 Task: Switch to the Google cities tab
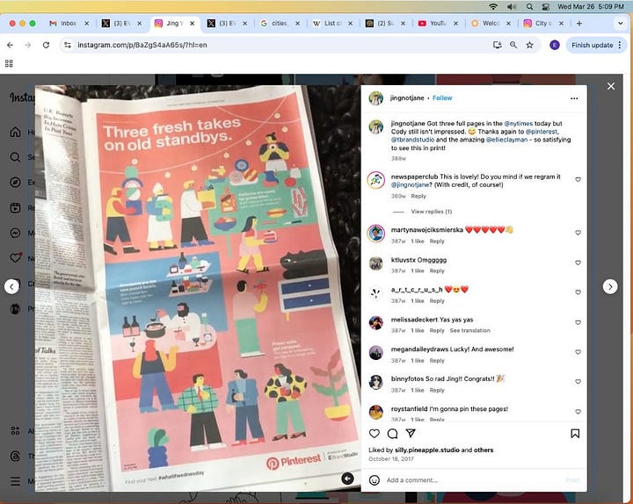(280, 24)
